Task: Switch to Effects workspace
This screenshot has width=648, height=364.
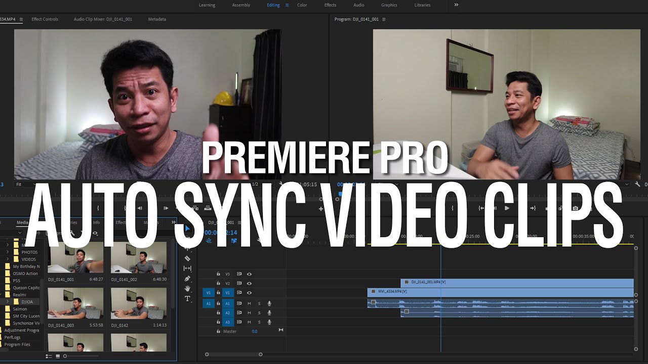Action: (x=331, y=5)
